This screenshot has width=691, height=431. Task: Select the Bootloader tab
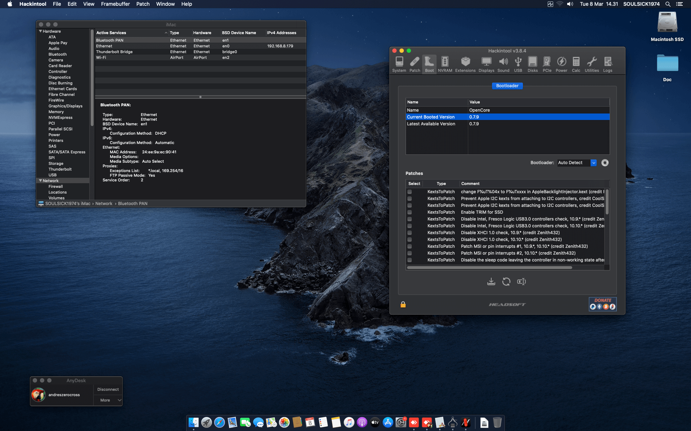[507, 86]
